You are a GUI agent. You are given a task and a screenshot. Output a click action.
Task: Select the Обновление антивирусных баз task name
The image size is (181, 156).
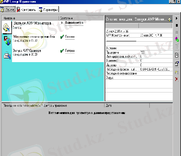34,37
